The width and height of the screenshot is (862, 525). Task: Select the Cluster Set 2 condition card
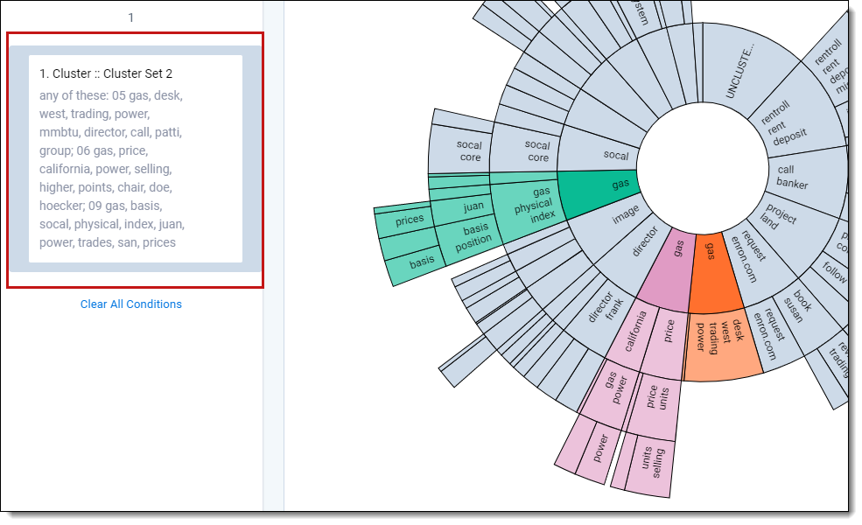pos(135,158)
